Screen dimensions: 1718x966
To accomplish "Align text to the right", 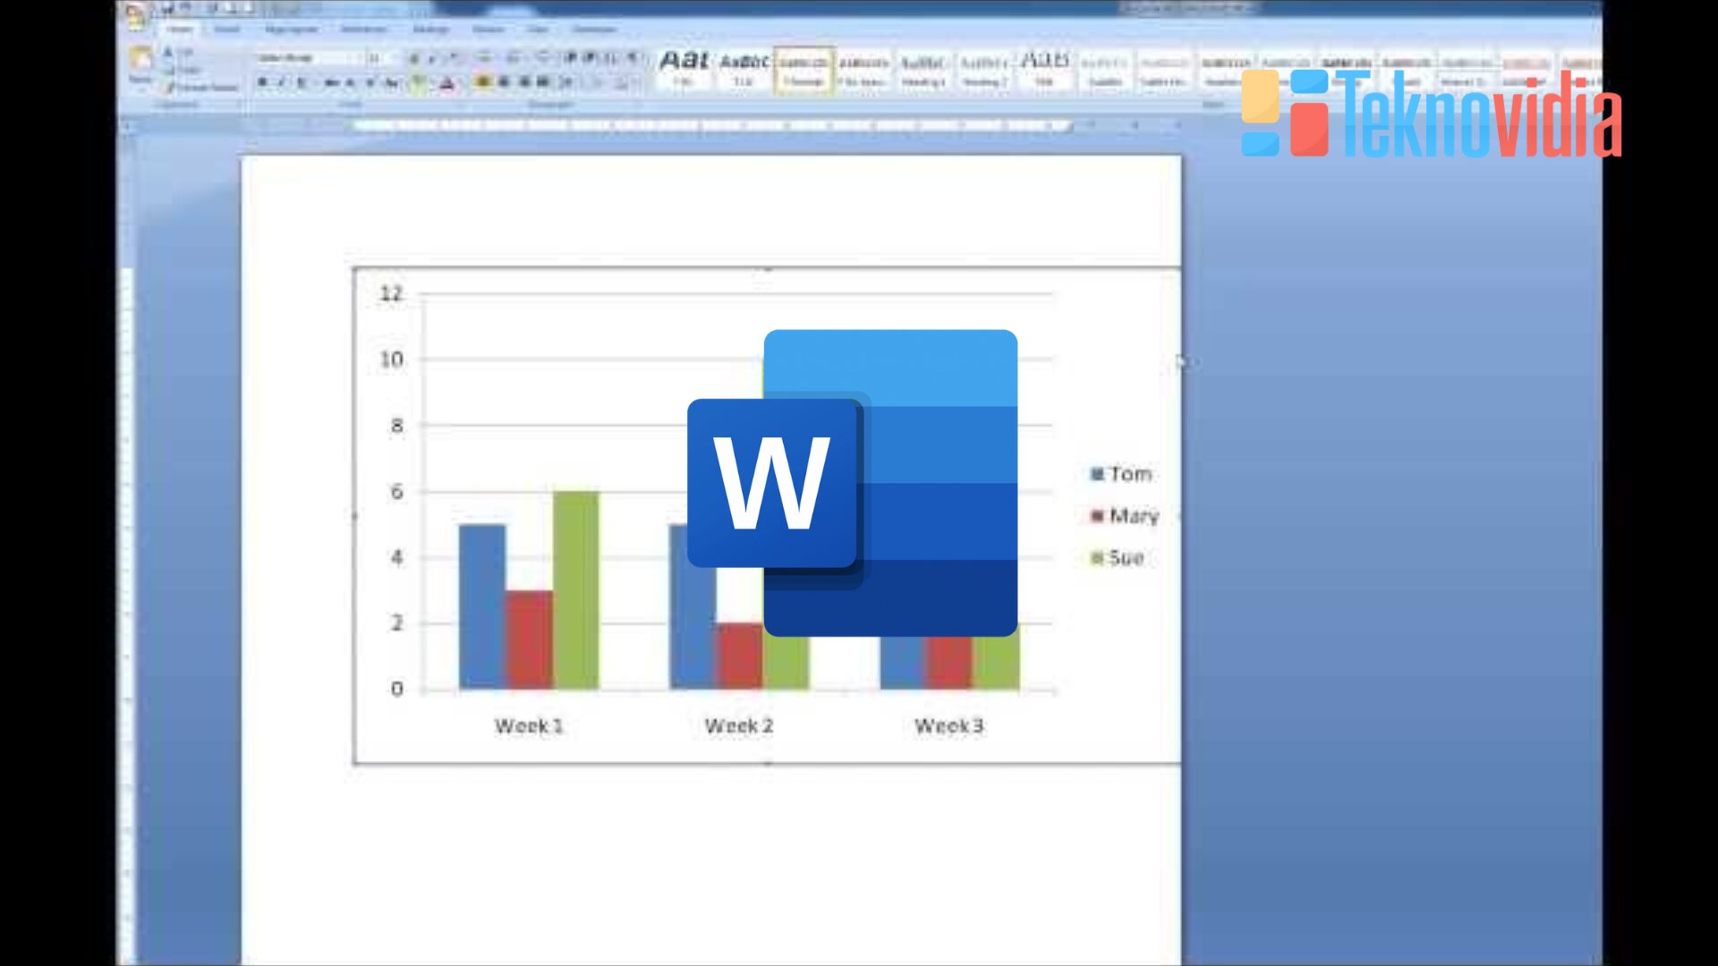I will click(x=524, y=81).
